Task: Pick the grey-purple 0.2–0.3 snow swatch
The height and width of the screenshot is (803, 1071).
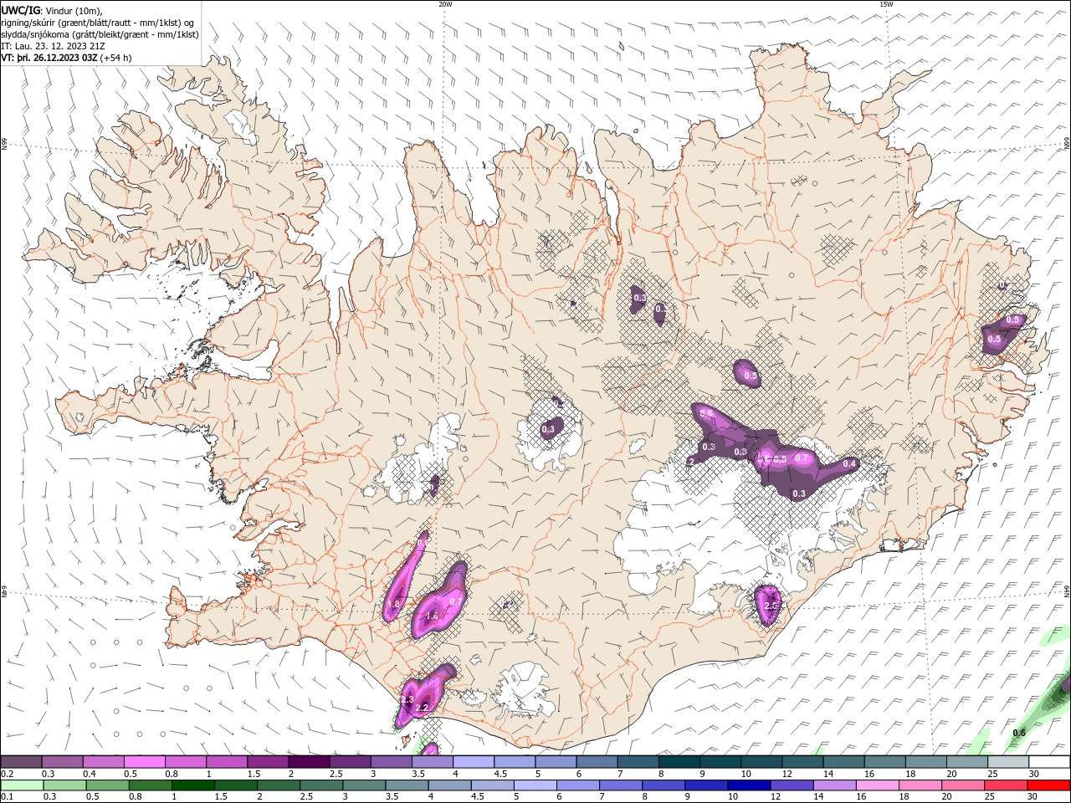Action: [x=21, y=762]
